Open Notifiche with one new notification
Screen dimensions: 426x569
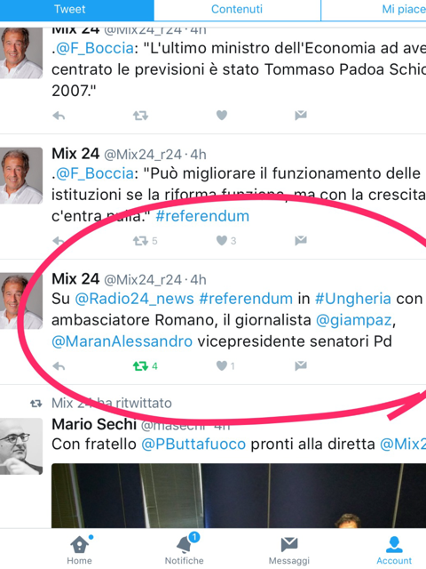pos(185,549)
